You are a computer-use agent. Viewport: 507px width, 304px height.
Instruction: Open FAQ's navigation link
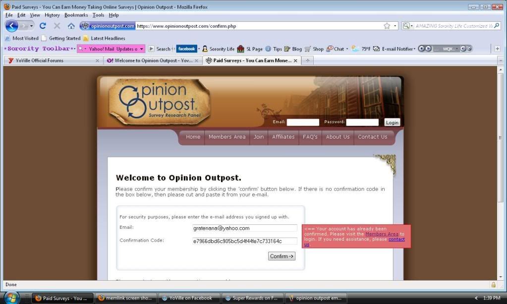tap(310, 137)
